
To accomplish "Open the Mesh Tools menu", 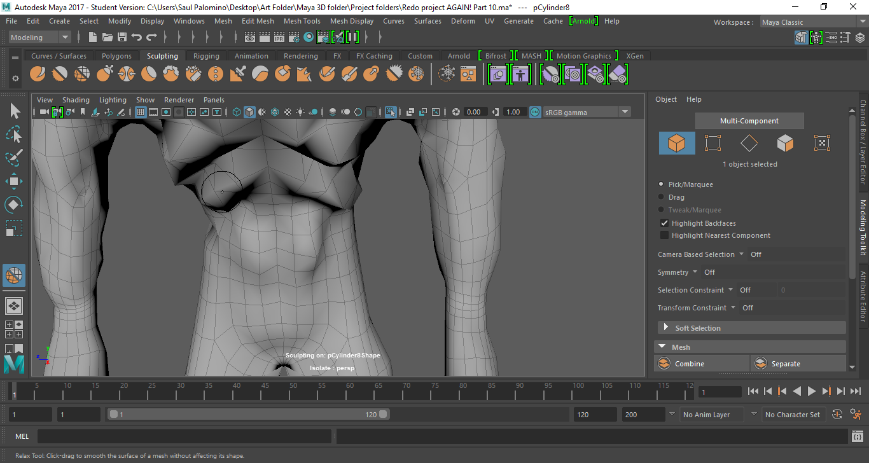I will point(302,21).
